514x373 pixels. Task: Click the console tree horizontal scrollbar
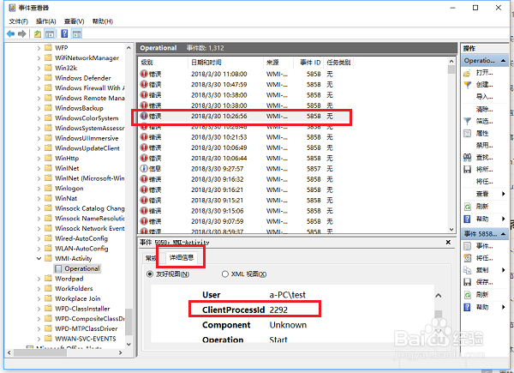pos(64,352)
